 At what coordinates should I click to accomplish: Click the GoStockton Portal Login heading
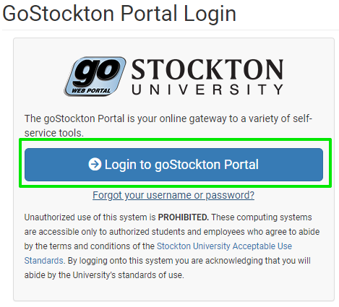click(119, 14)
